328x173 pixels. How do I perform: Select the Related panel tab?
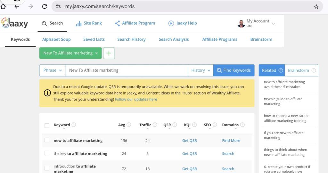tap(272, 70)
